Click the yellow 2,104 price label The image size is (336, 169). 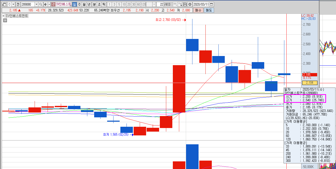(x=310, y=83)
